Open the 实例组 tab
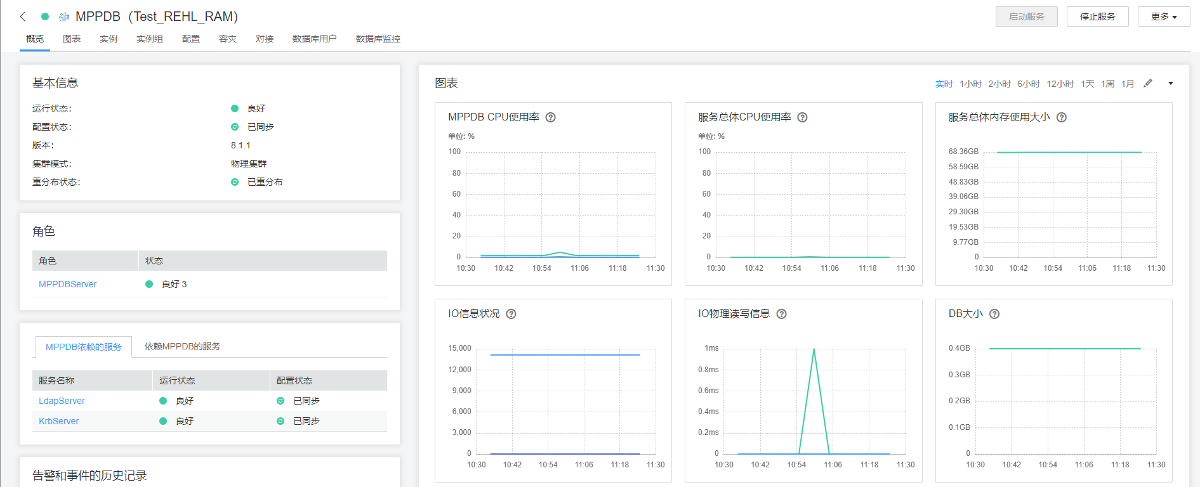 [x=150, y=39]
